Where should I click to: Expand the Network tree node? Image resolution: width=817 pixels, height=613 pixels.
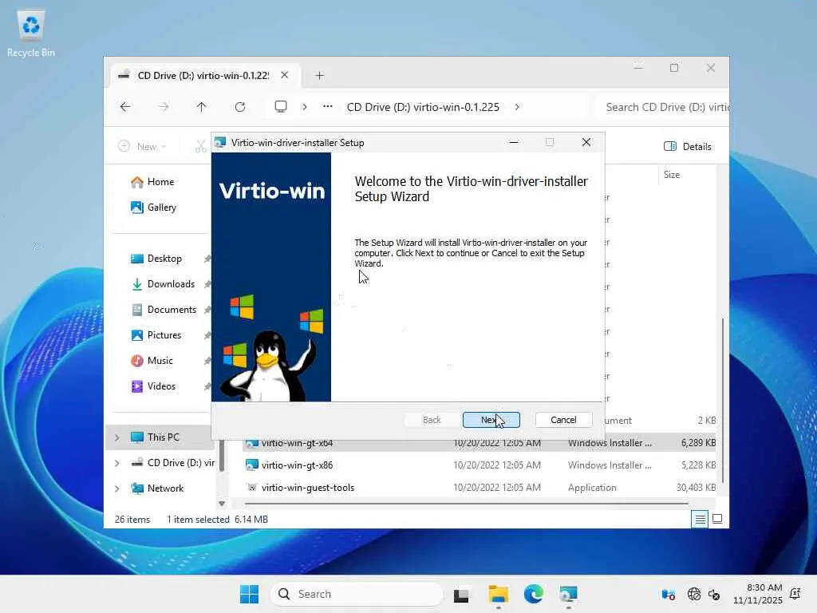117,488
